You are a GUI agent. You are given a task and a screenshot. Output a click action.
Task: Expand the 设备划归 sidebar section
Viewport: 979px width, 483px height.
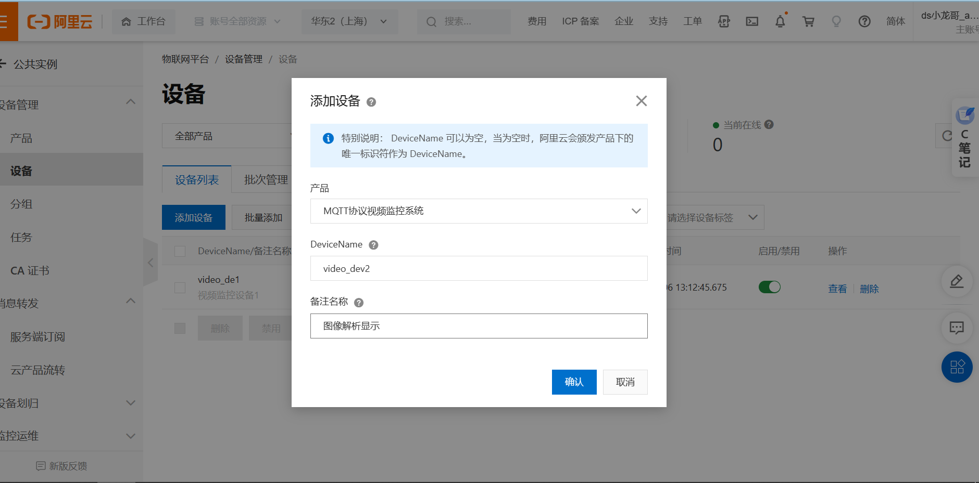(131, 403)
